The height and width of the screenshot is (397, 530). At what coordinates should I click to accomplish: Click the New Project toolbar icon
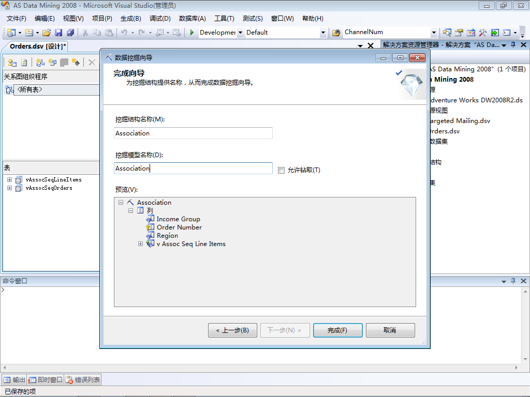pyautogui.click(x=11, y=33)
